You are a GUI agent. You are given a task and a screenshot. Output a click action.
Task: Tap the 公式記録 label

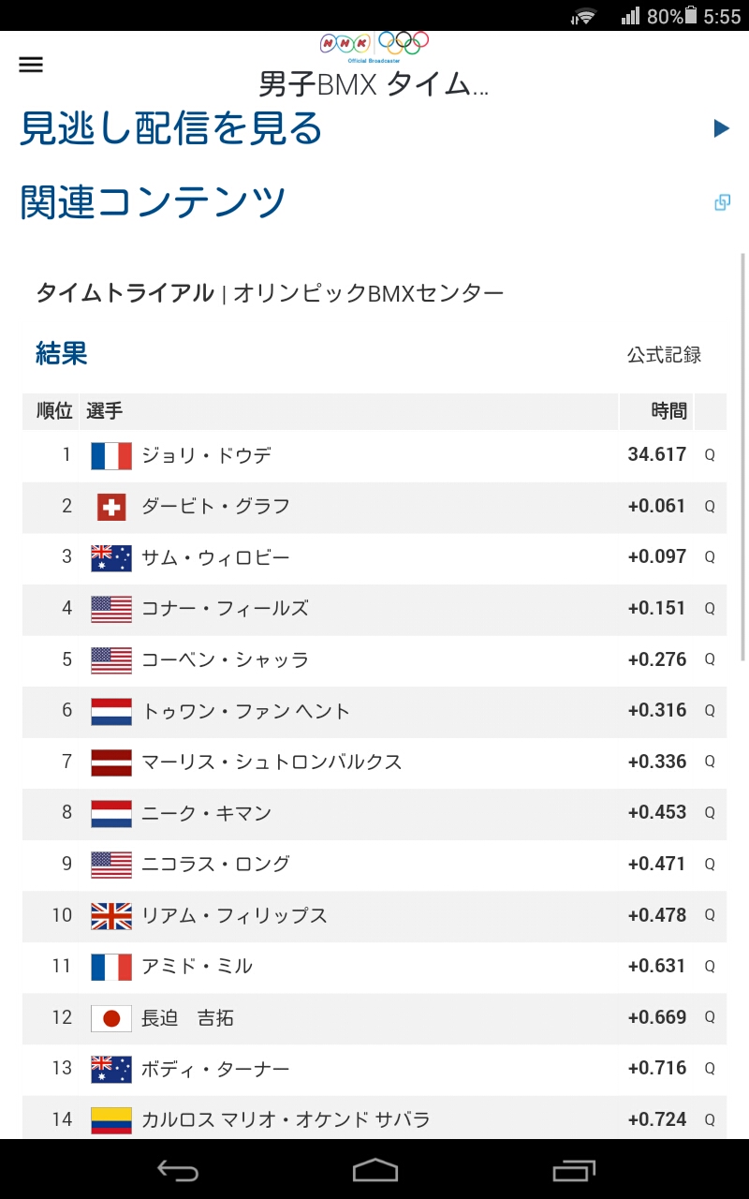[664, 355]
